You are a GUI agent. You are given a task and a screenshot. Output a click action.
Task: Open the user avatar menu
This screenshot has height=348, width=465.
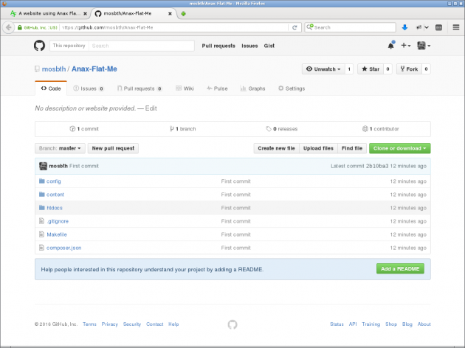pos(424,46)
